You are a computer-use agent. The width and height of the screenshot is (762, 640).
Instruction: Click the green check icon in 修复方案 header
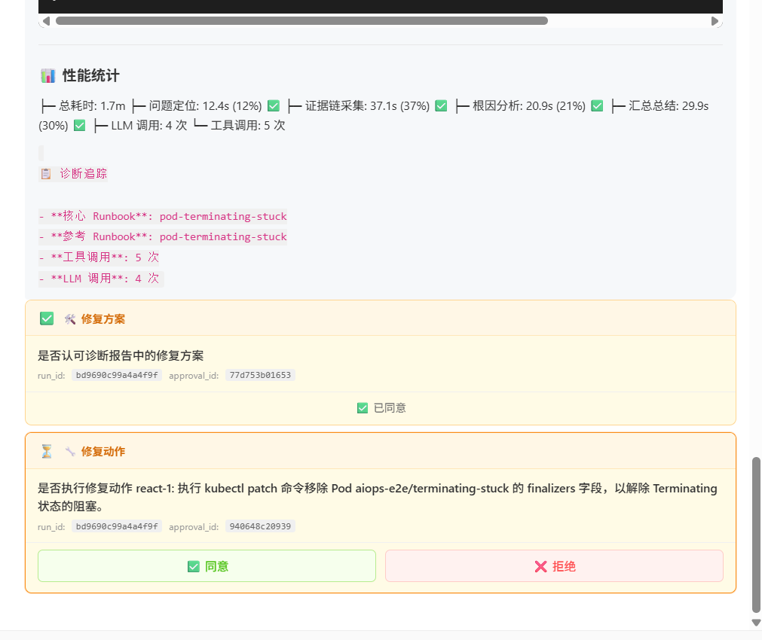coord(47,318)
